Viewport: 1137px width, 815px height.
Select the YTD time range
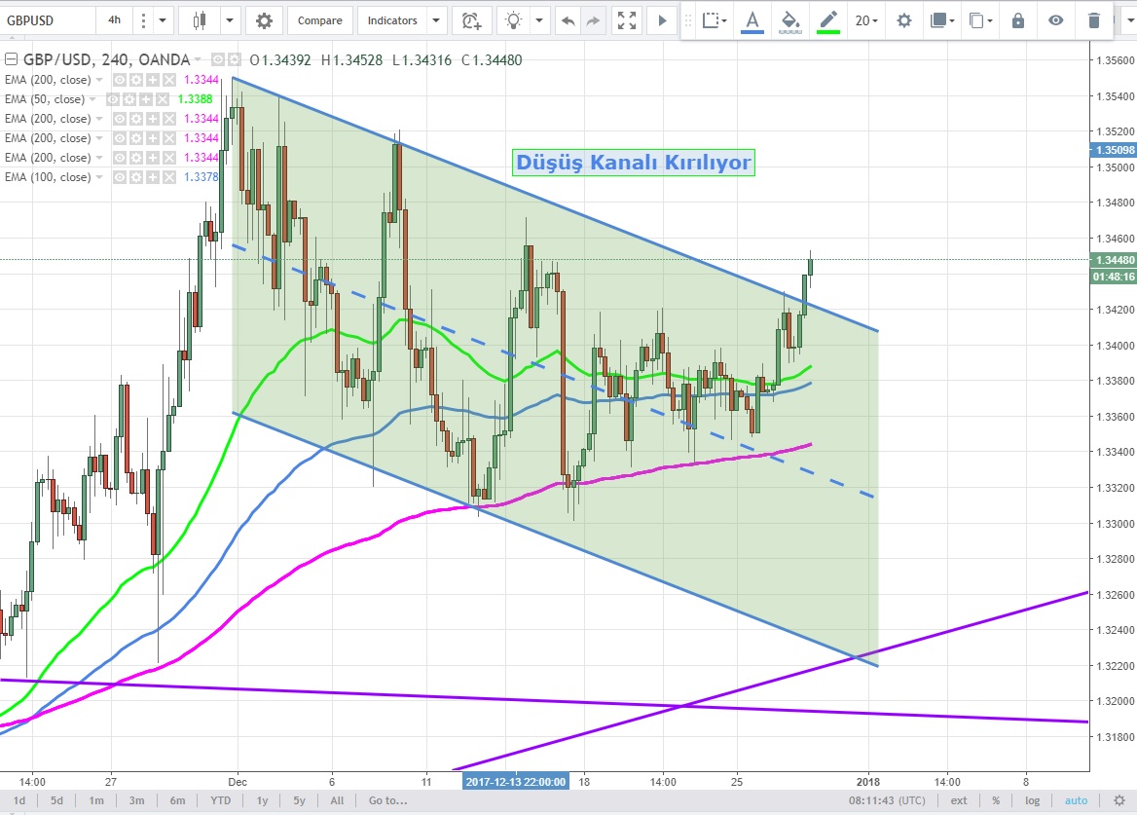[x=221, y=800]
